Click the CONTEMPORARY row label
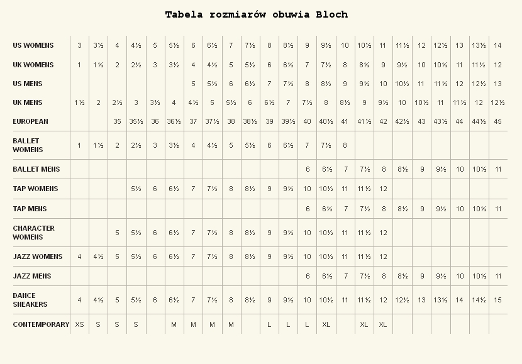 click(41, 324)
